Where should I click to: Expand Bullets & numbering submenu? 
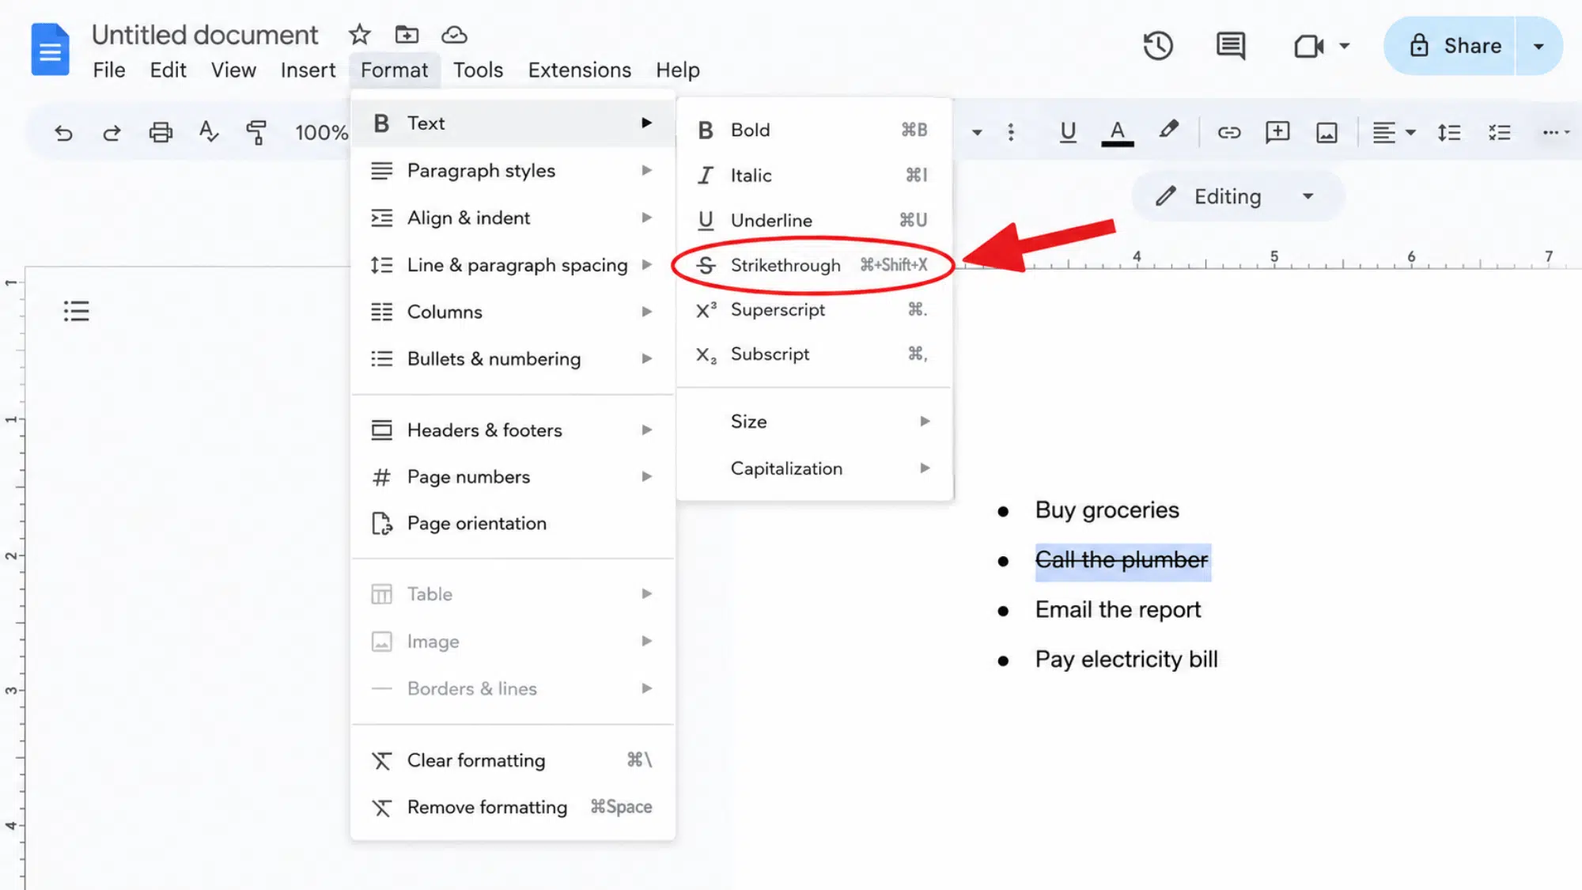[x=513, y=358]
